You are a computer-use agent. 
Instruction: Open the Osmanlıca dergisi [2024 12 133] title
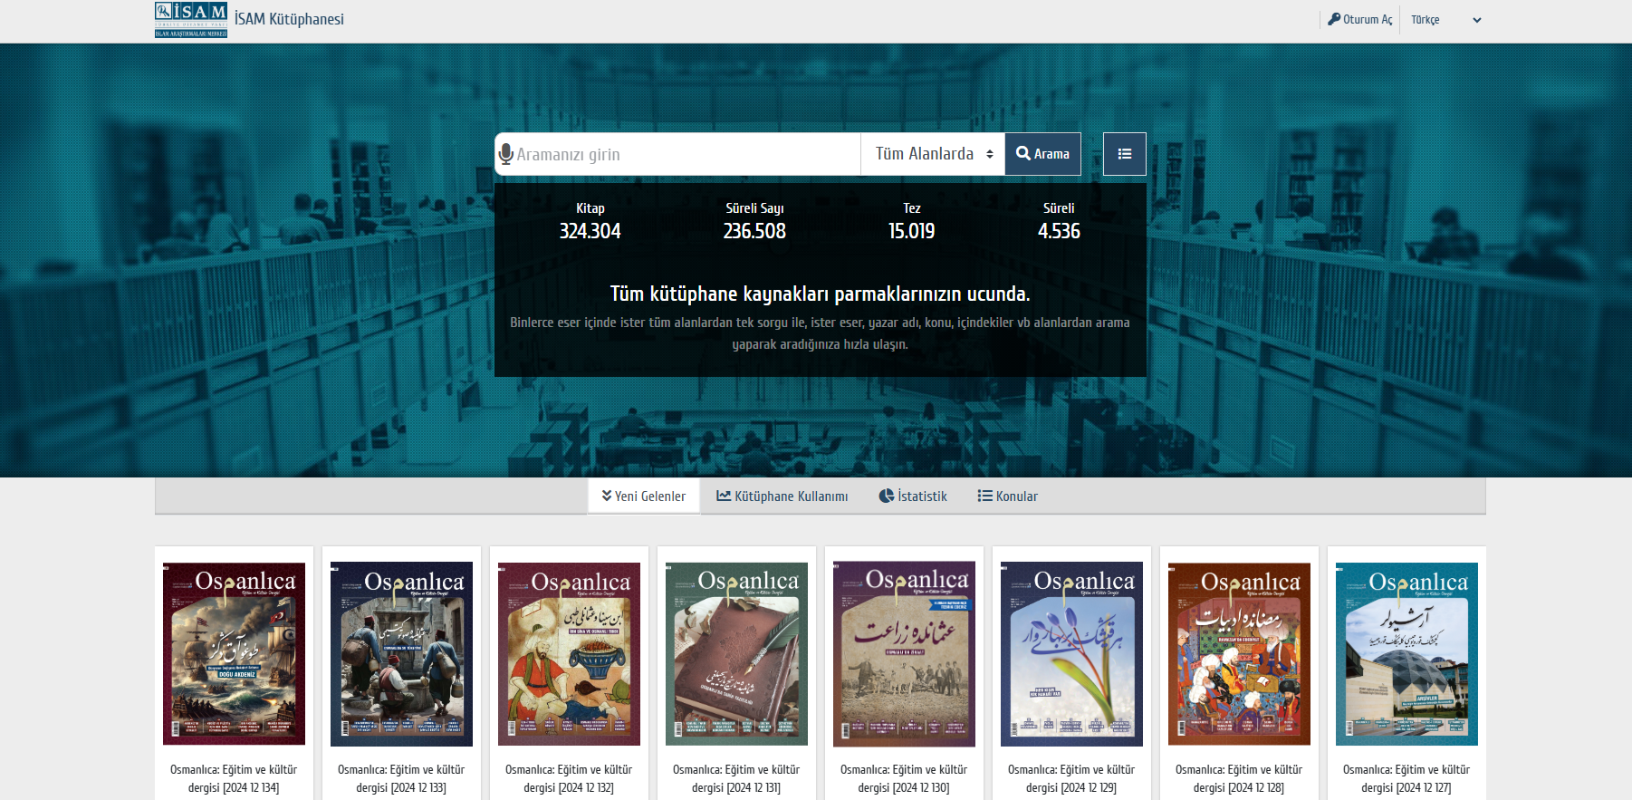(401, 778)
